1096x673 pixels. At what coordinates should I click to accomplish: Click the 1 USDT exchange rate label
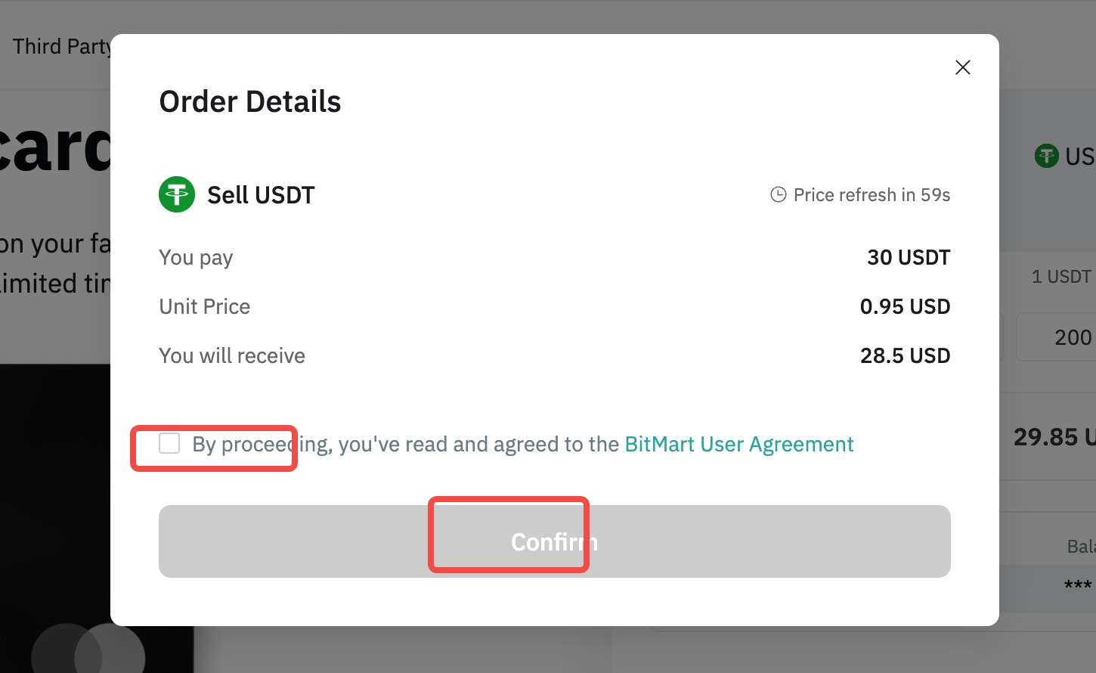point(1061,276)
